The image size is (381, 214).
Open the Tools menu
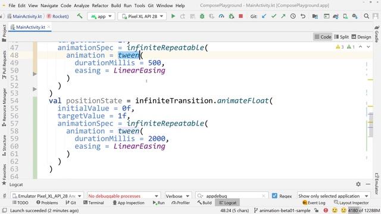tap(139, 5)
